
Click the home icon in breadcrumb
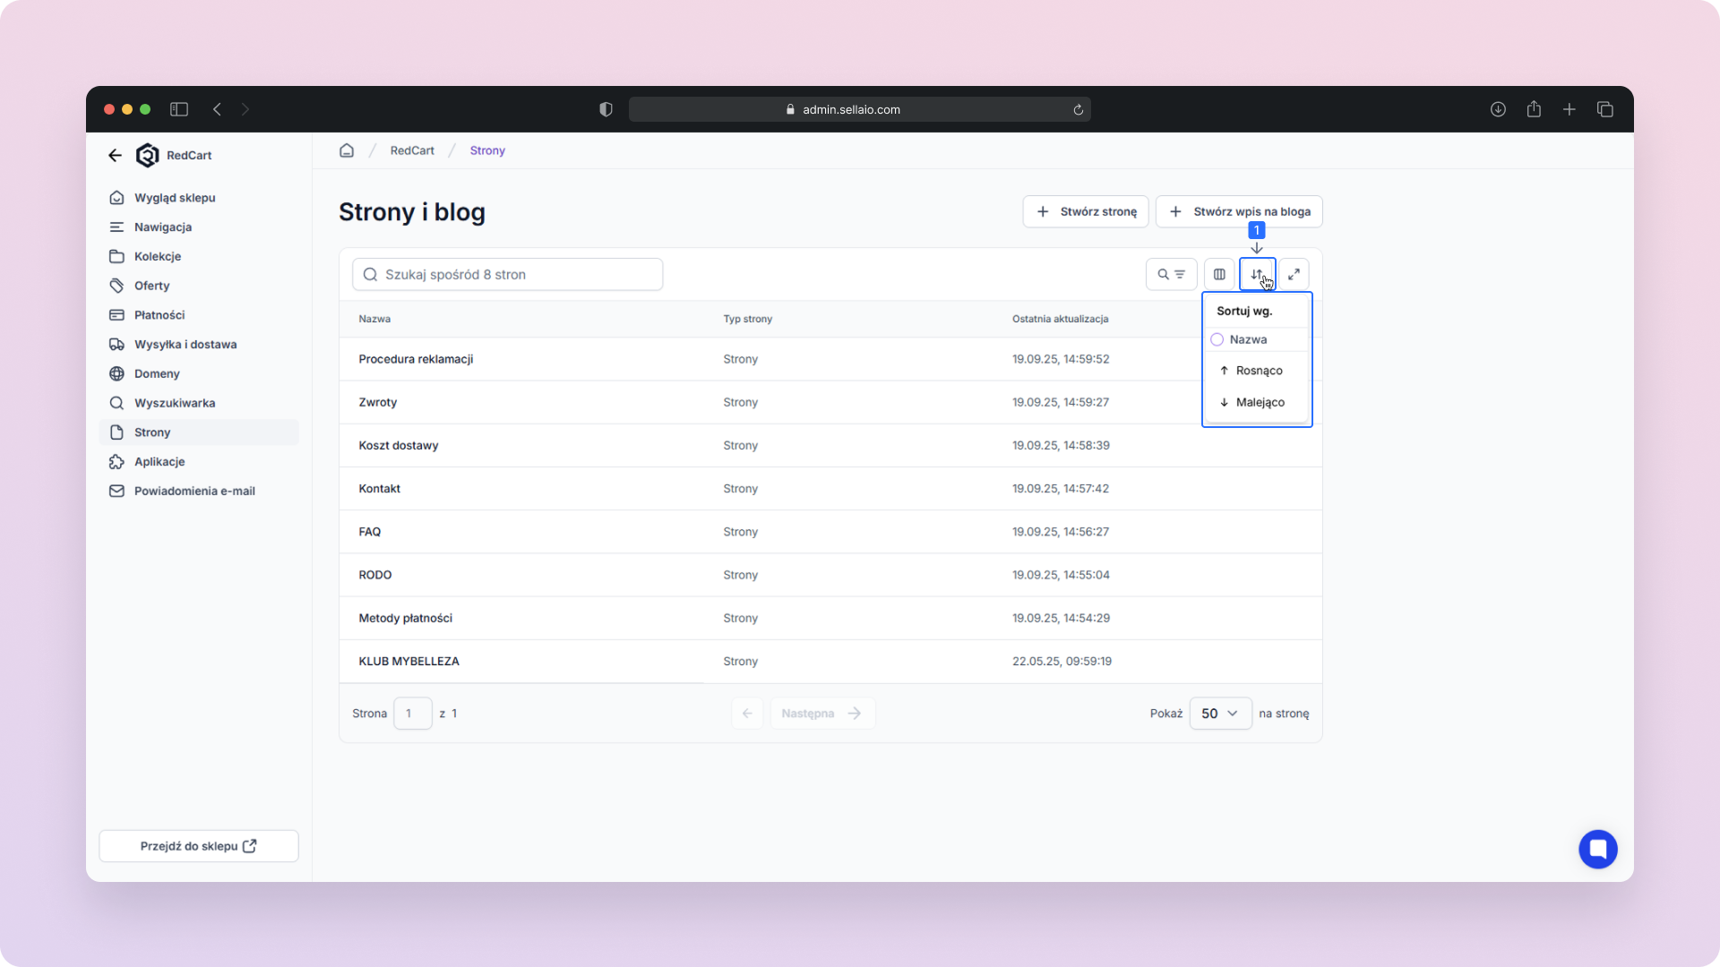(347, 150)
